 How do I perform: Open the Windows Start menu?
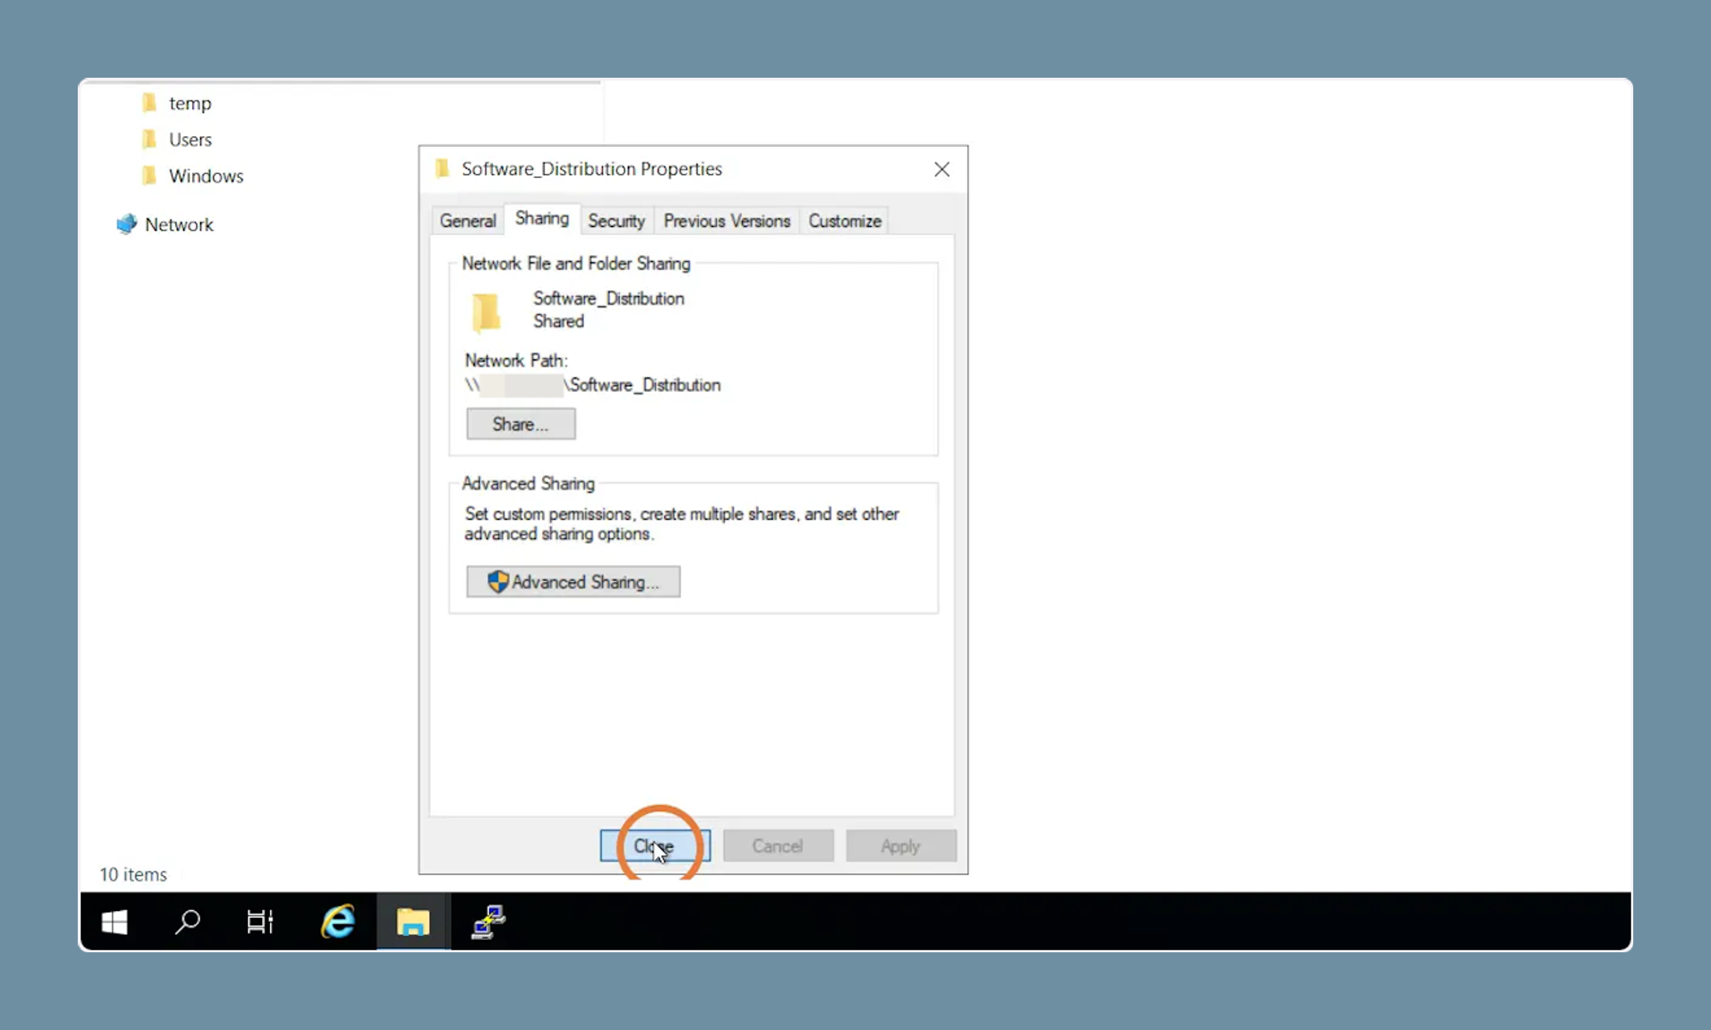click(114, 922)
